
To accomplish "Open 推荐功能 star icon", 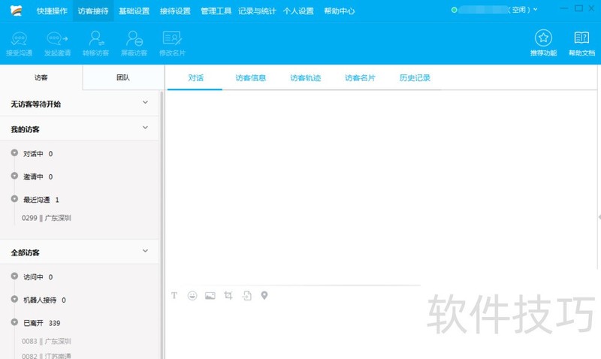I will [543, 39].
